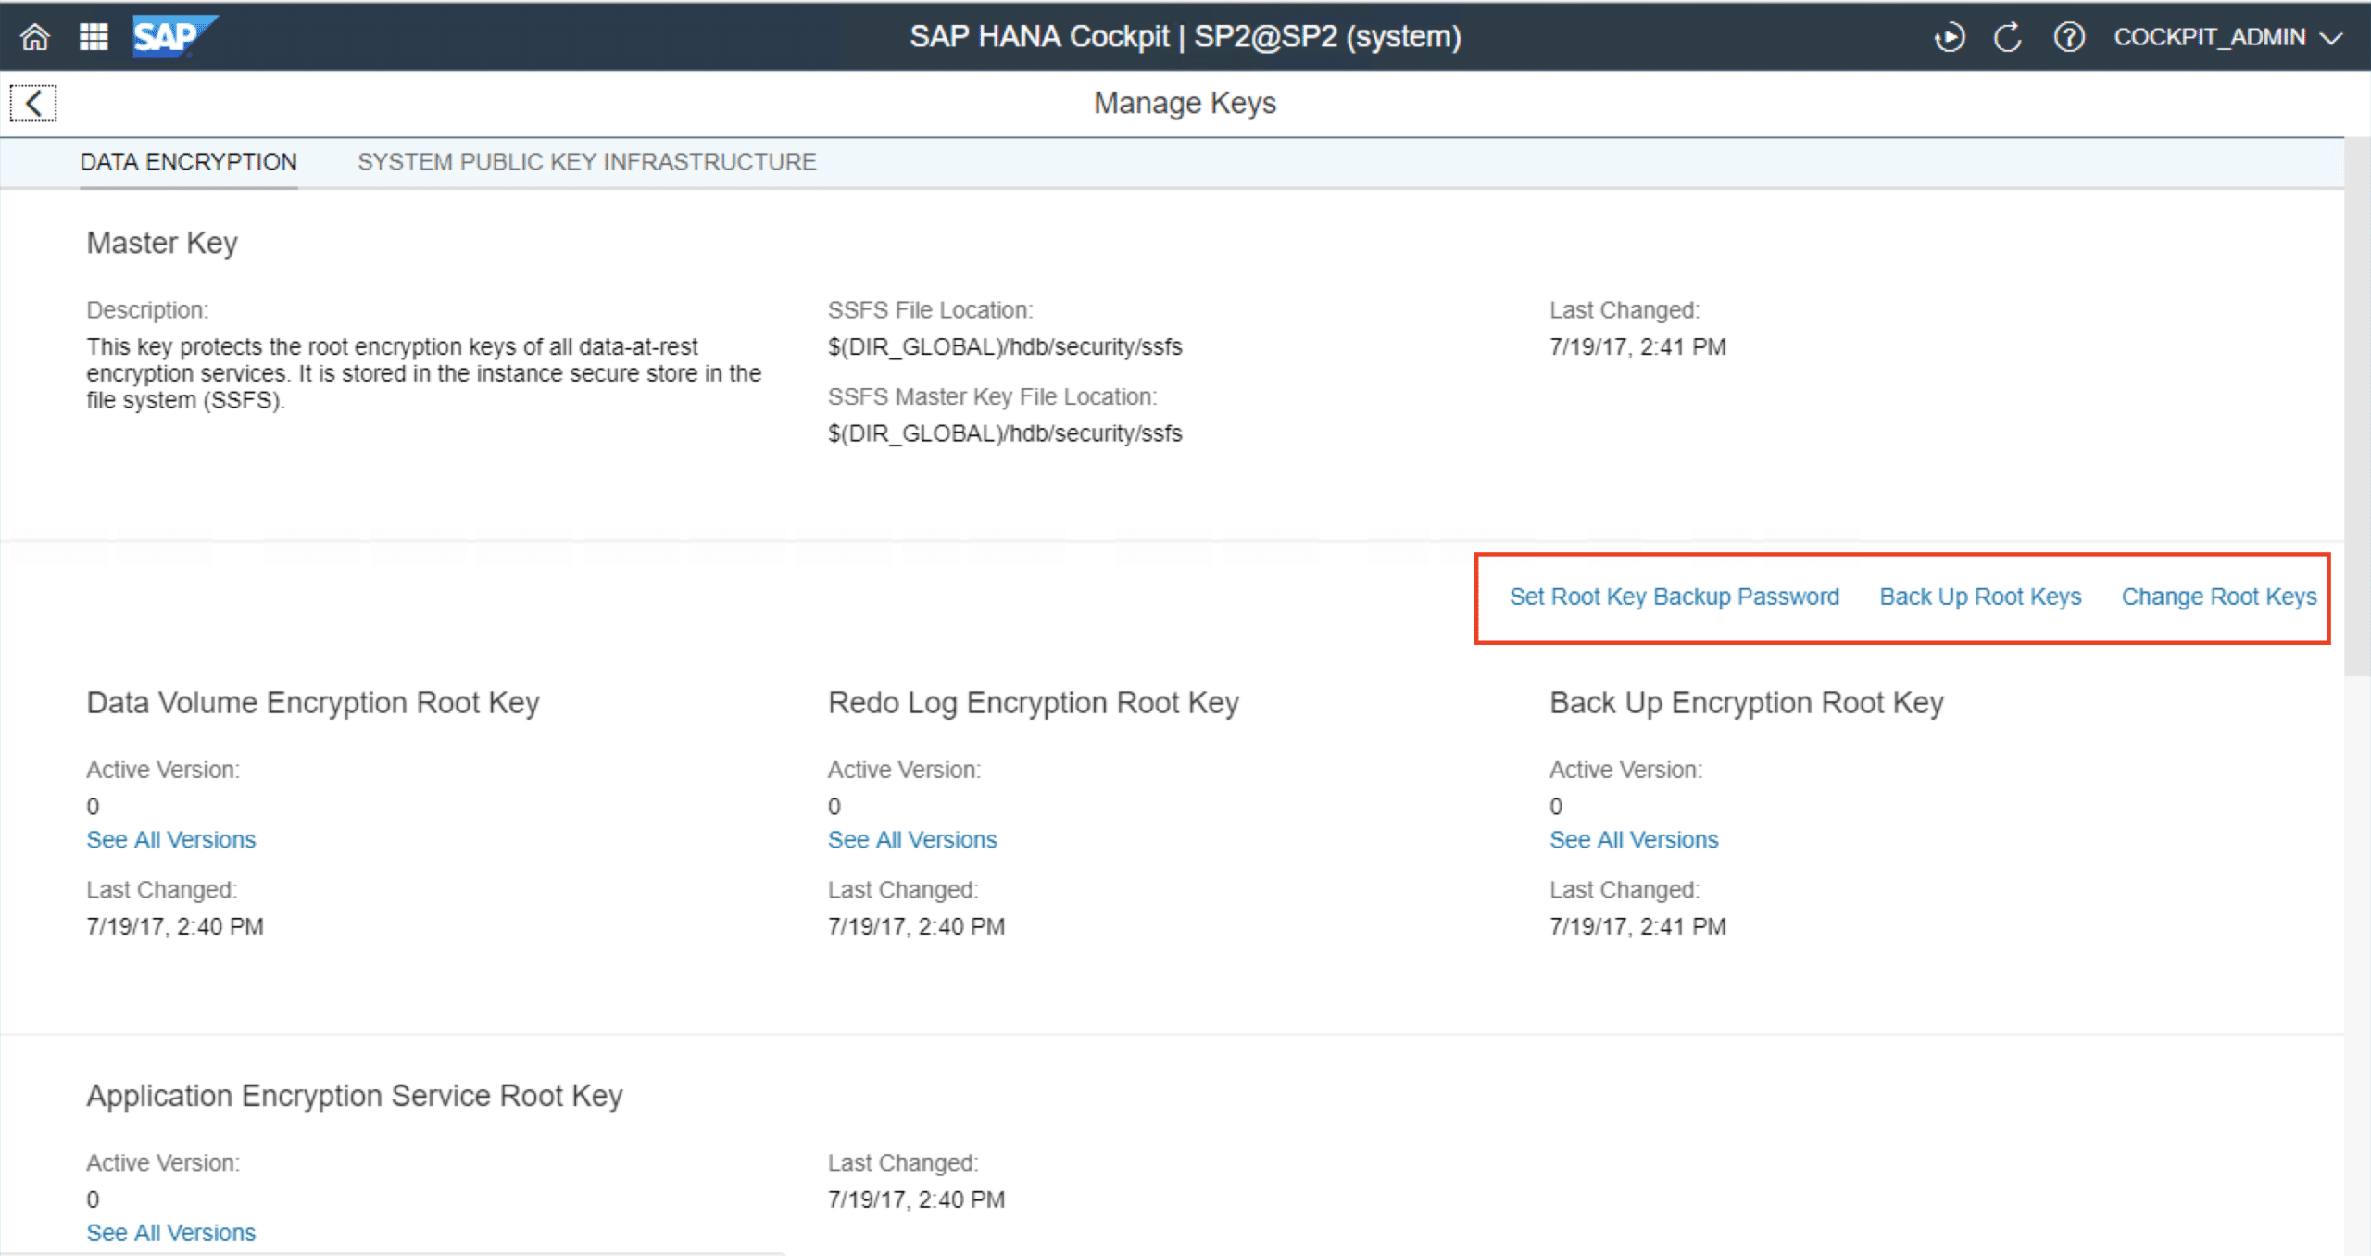
Task: Click the Home icon in header
Action: 35,37
